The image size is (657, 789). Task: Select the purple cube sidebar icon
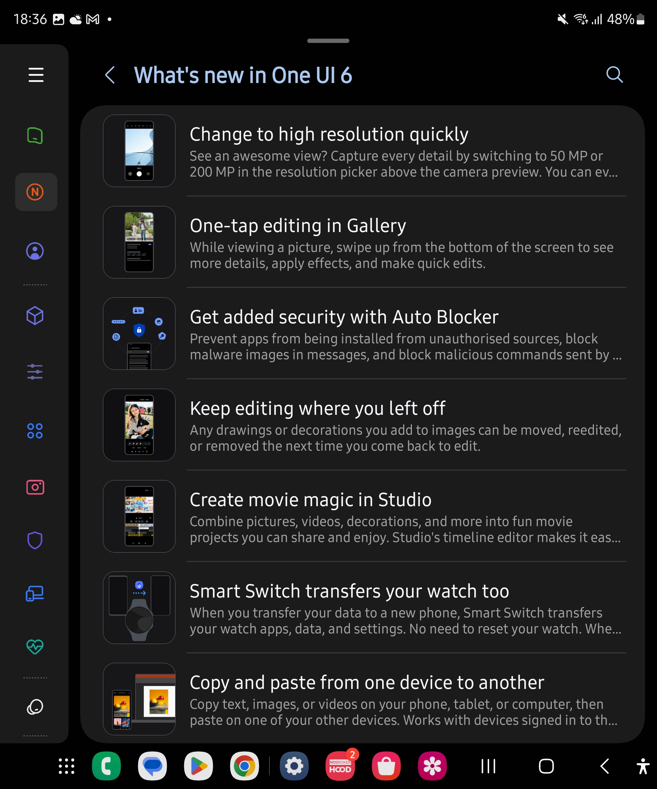click(x=35, y=315)
